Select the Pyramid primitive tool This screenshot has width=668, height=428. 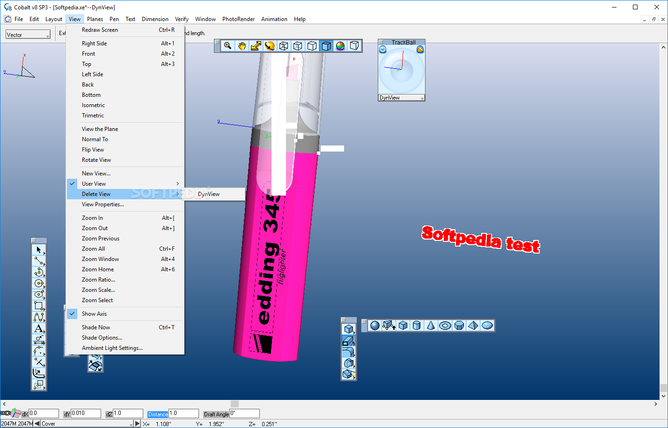(473, 326)
